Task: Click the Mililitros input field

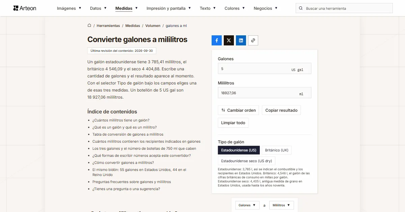Action: (265, 93)
